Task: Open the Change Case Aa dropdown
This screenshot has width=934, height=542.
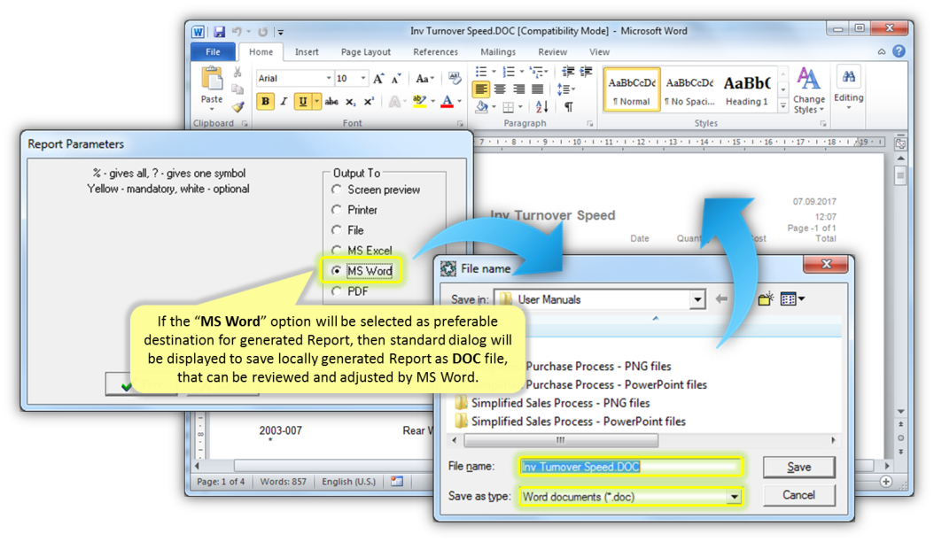Action: pyautogui.click(x=424, y=79)
